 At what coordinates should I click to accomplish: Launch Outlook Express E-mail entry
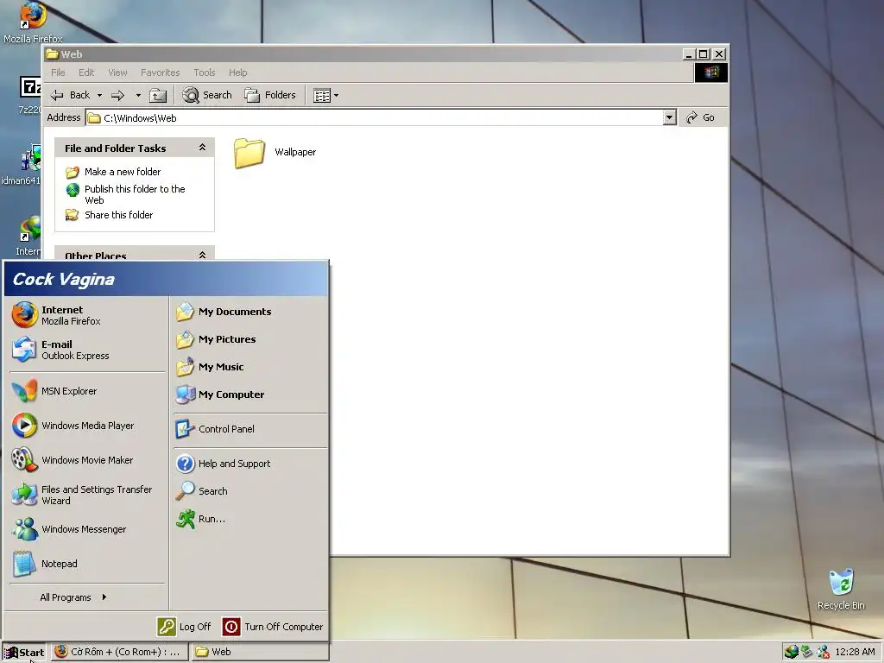click(87, 350)
